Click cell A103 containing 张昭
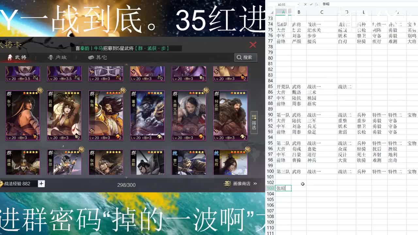The image size is (418, 235). [283, 188]
